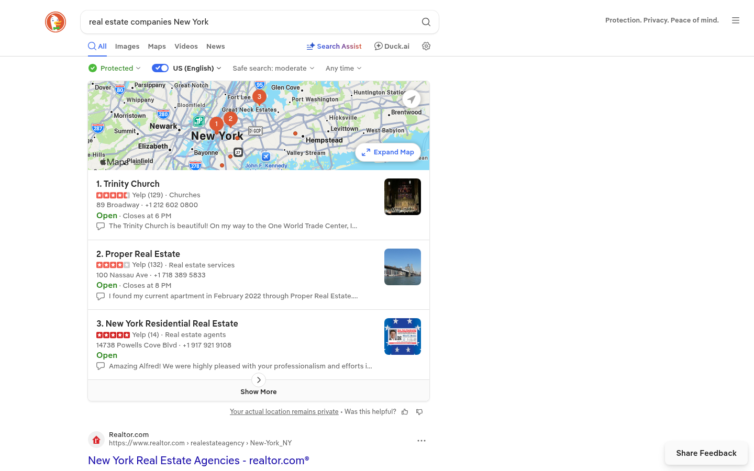Switch to Videos tab
The height and width of the screenshot is (471, 754).
pyautogui.click(x=186, y=46)
